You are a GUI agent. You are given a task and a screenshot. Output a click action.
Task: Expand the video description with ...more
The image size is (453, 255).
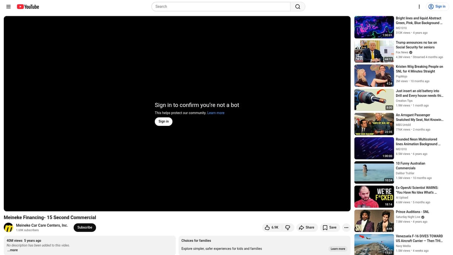12,250
